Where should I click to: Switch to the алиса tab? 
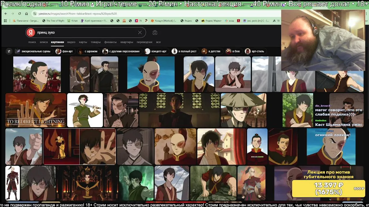(44, 42)
